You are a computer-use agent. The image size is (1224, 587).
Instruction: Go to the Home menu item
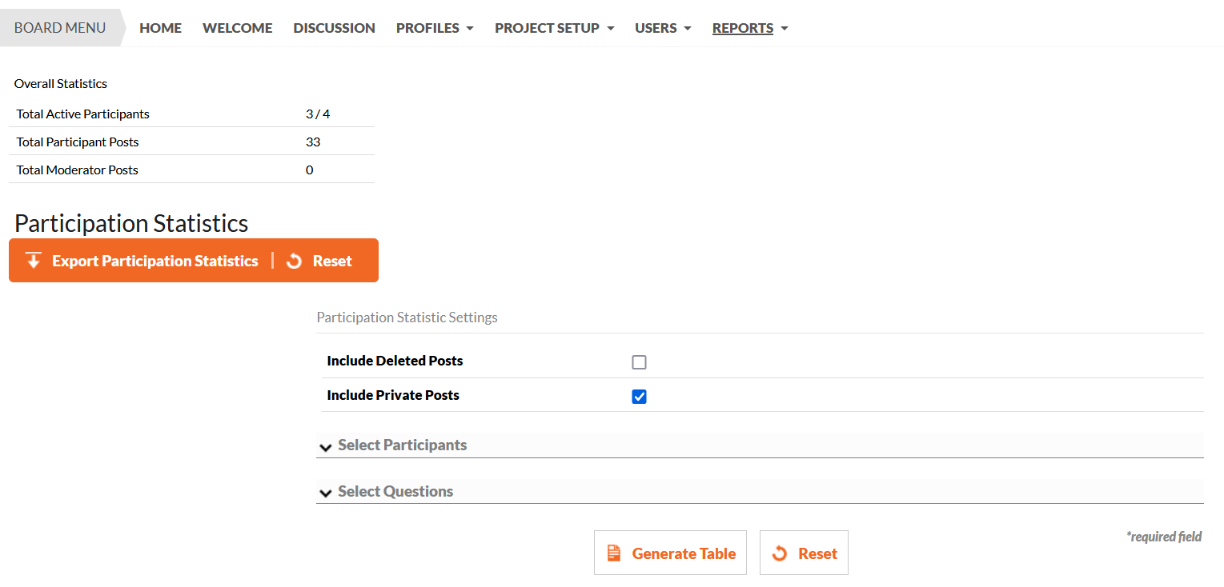pyautogui.click(x=160, y=28)
